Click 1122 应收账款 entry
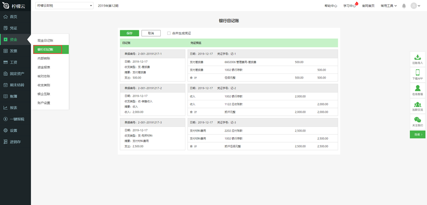The height and width of the screenshot is (205, 427). [x=233, y=104]
